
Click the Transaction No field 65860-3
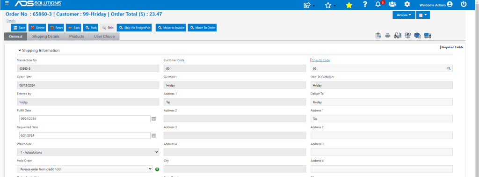[x=88, y=68]
